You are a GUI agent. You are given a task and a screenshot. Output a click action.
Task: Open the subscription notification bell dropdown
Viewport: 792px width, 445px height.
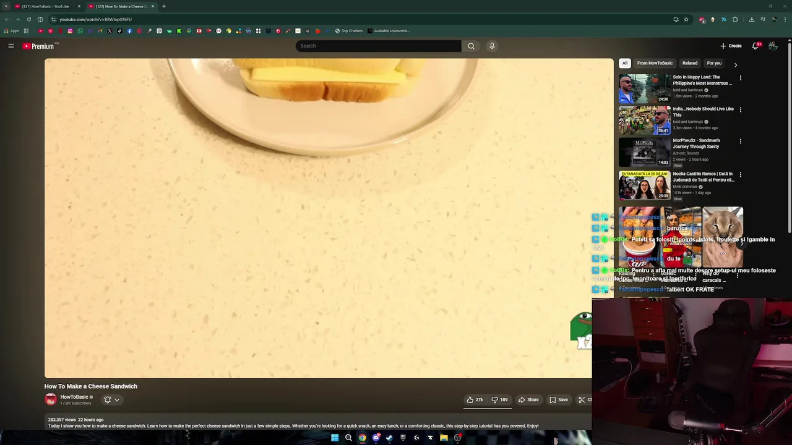[111, 400]
